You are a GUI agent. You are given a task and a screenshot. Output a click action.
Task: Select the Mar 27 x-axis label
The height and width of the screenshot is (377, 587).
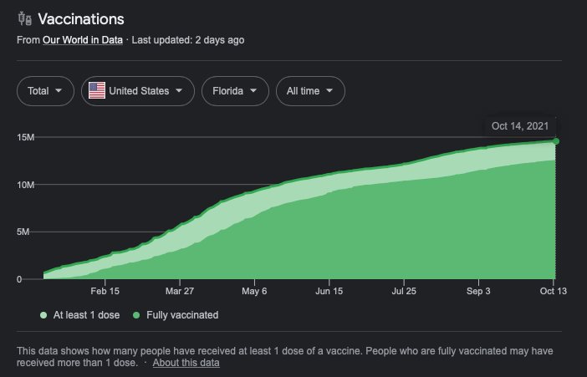coord(179,292)
